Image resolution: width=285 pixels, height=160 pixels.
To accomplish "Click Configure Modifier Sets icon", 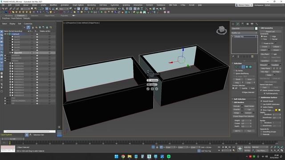I will (252, 56).
